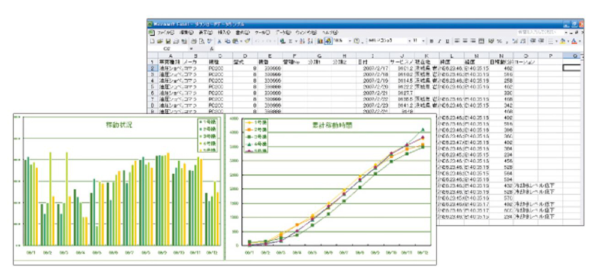The width and height of the screenshot is (600, 272).
Task: Select row 1 header
Action: [152, 62]
